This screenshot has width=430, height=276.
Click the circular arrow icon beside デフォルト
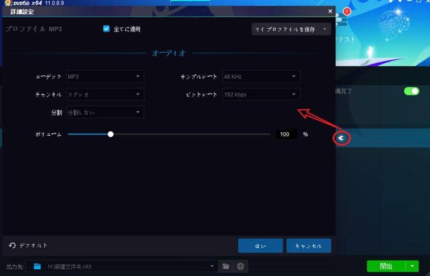pyautogui.click(x=12, y=245)
